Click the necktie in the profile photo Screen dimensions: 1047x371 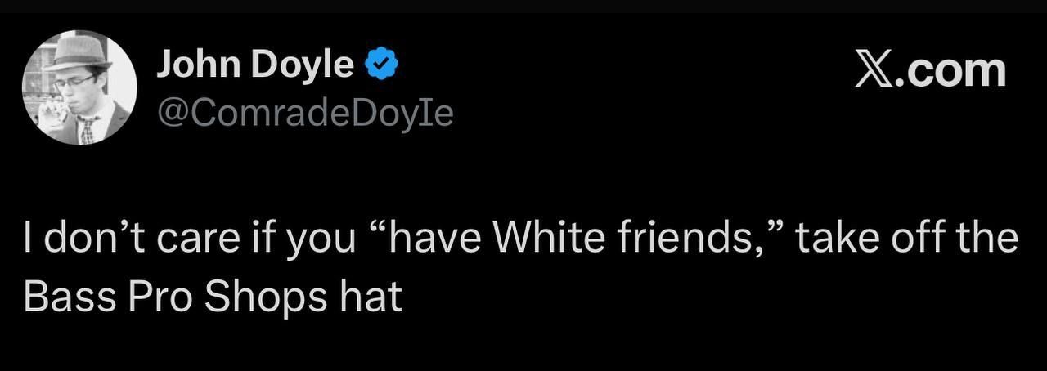86,129
